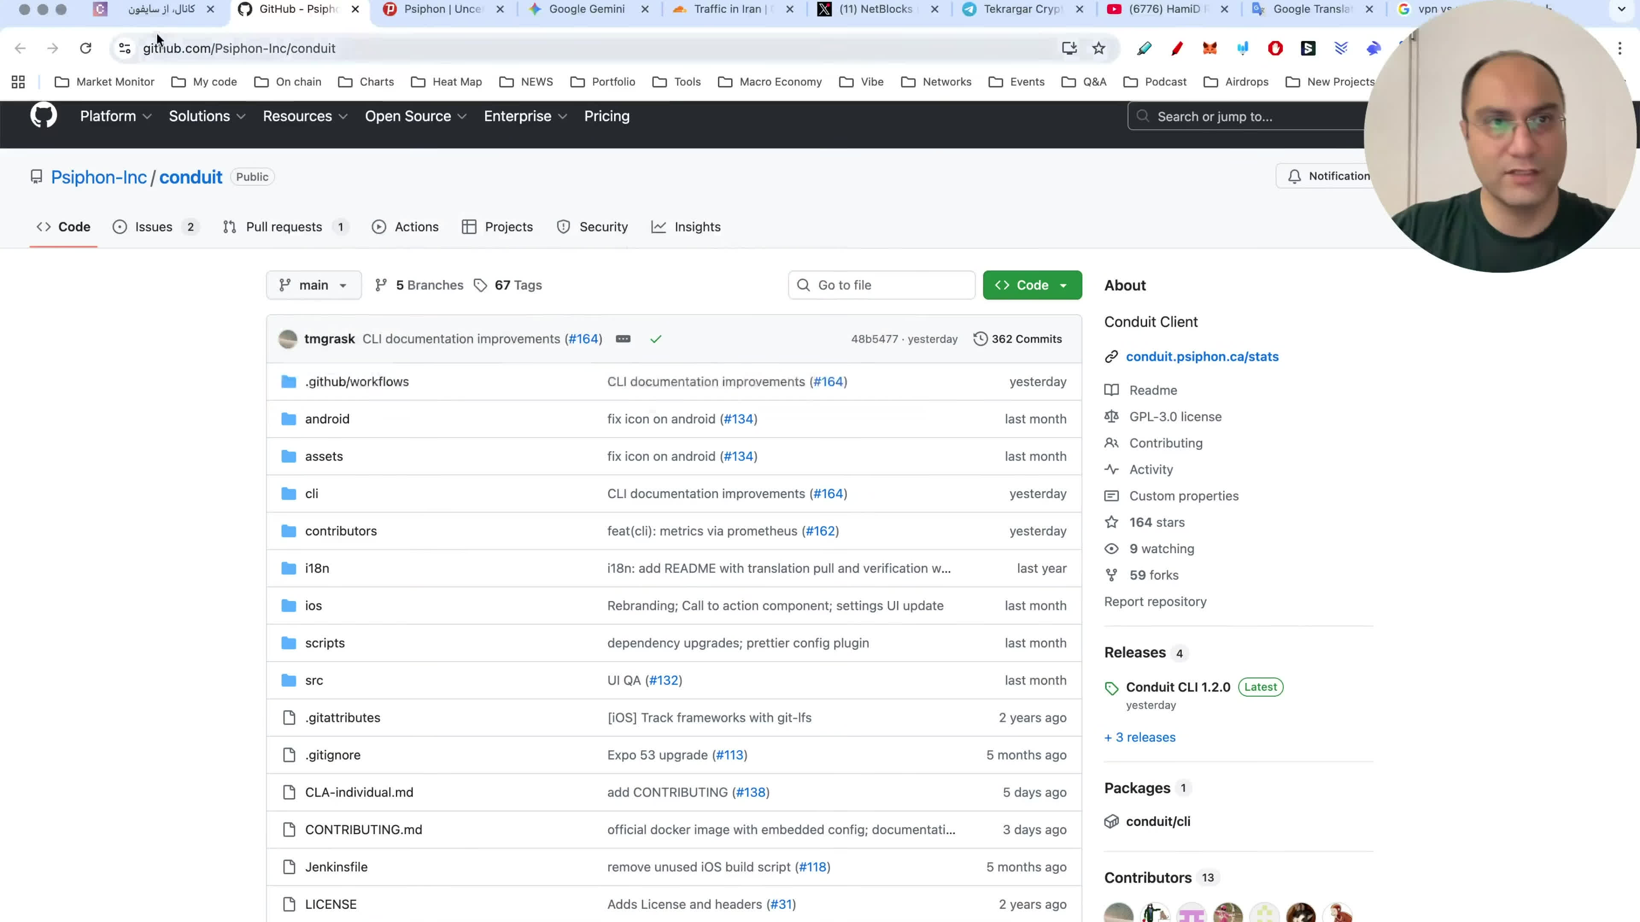Image resolution: width=1640 pixels, height=922 pixels.
Task: Open the Projects tab
Action: pos(497,227)
